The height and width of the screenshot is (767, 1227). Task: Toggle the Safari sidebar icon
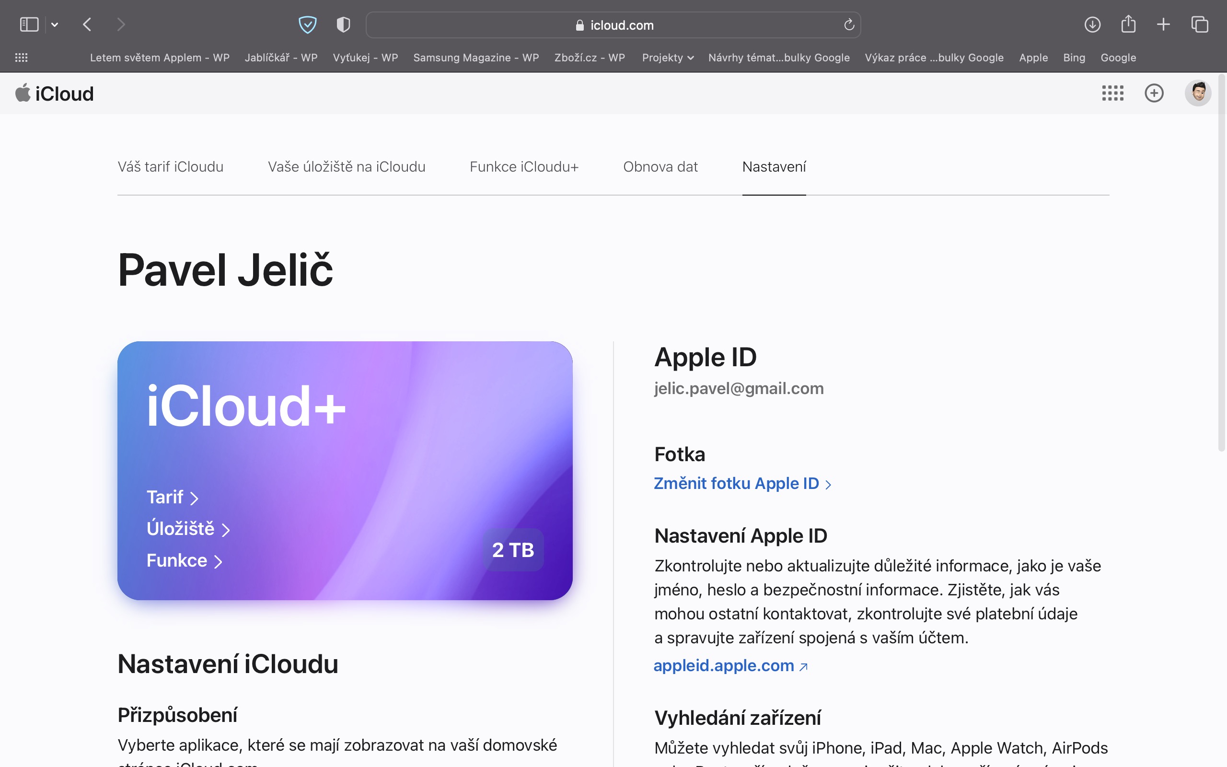click(x=29, y=24)
